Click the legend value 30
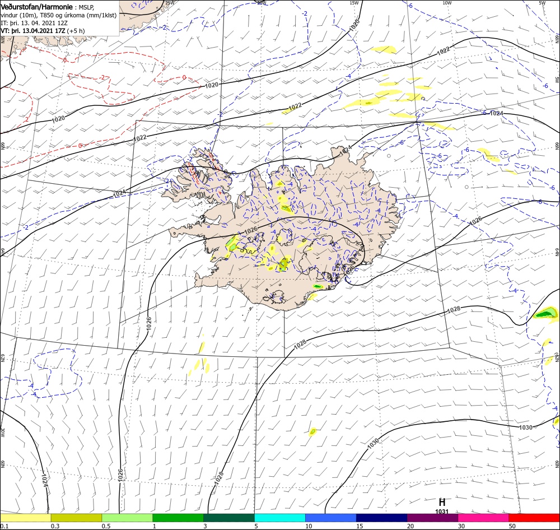Screen dimensions: 560x530 461,526
